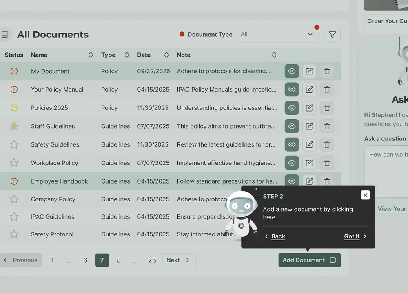Viewport: 408px width, 293px height.
Task: Open the Document Type dropdown showing "All"
Action: coord(277,34)
